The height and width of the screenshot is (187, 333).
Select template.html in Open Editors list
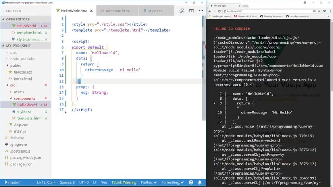[25, 32]
